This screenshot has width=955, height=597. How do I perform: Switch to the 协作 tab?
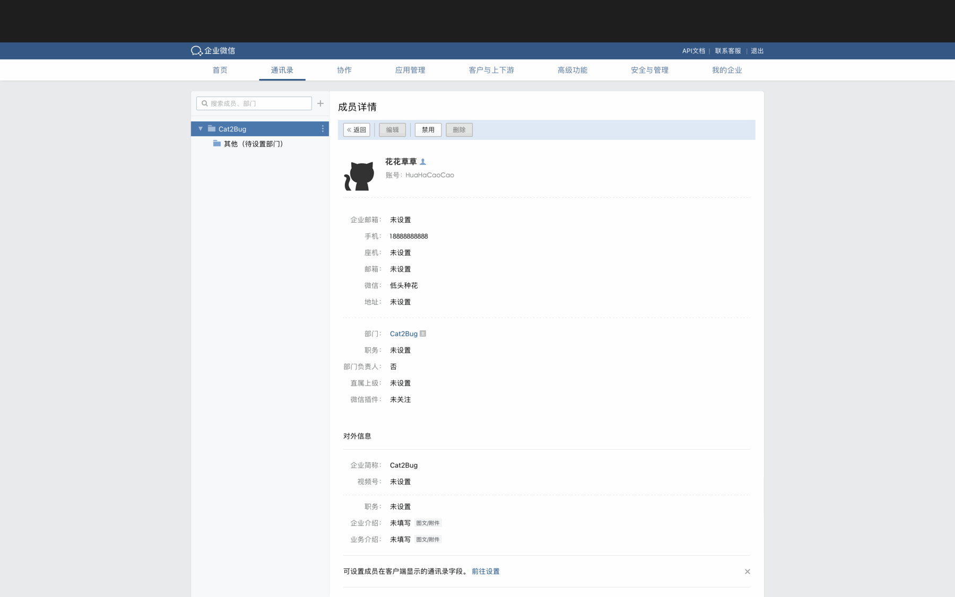(x=344, y=70)
